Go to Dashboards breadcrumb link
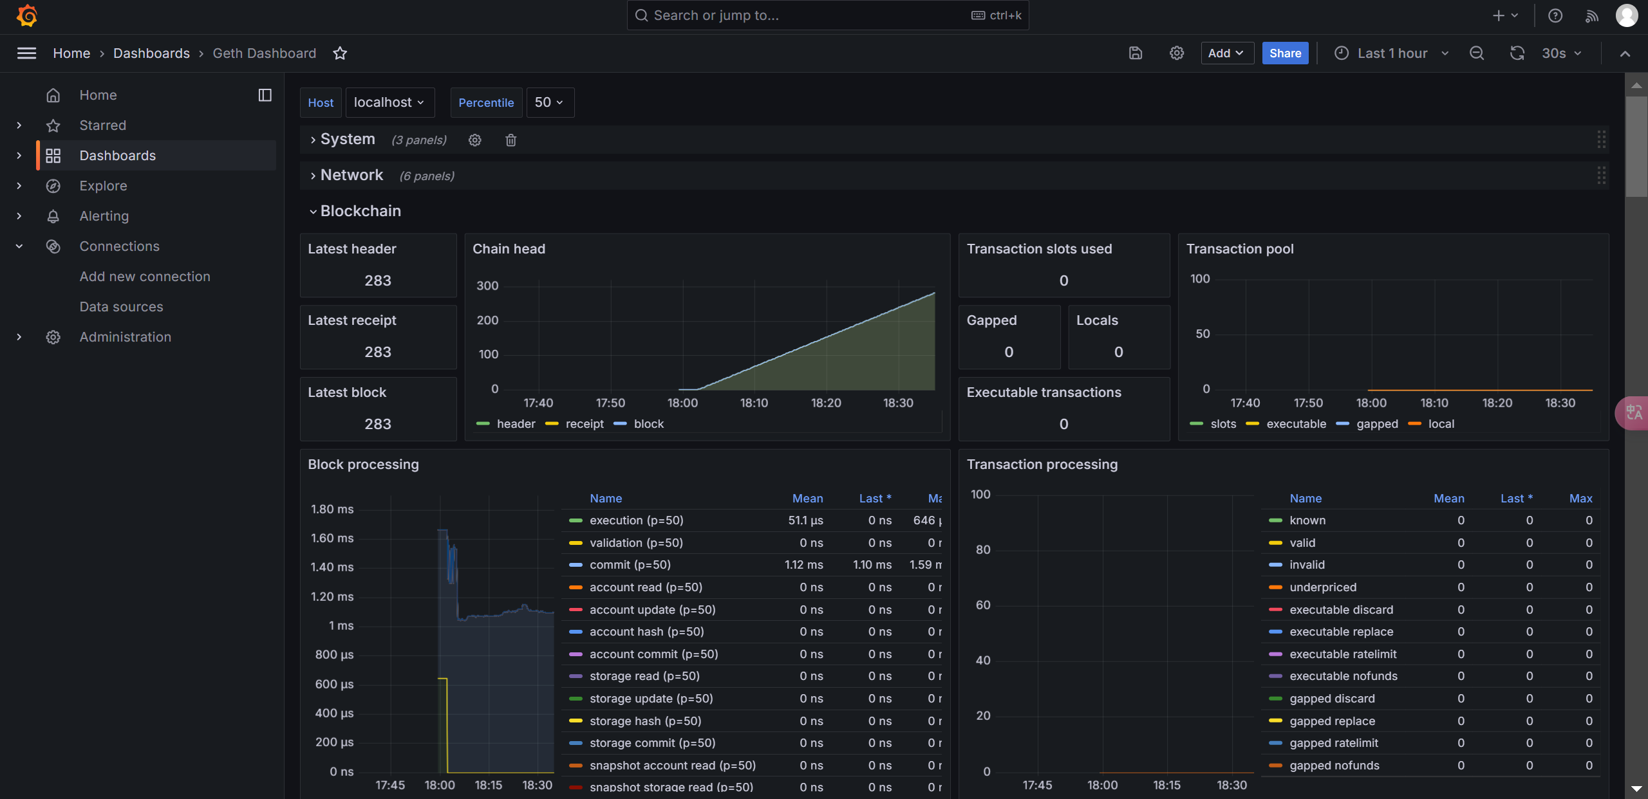Screen dimensions: 1648x799 (x=152, y=53)
